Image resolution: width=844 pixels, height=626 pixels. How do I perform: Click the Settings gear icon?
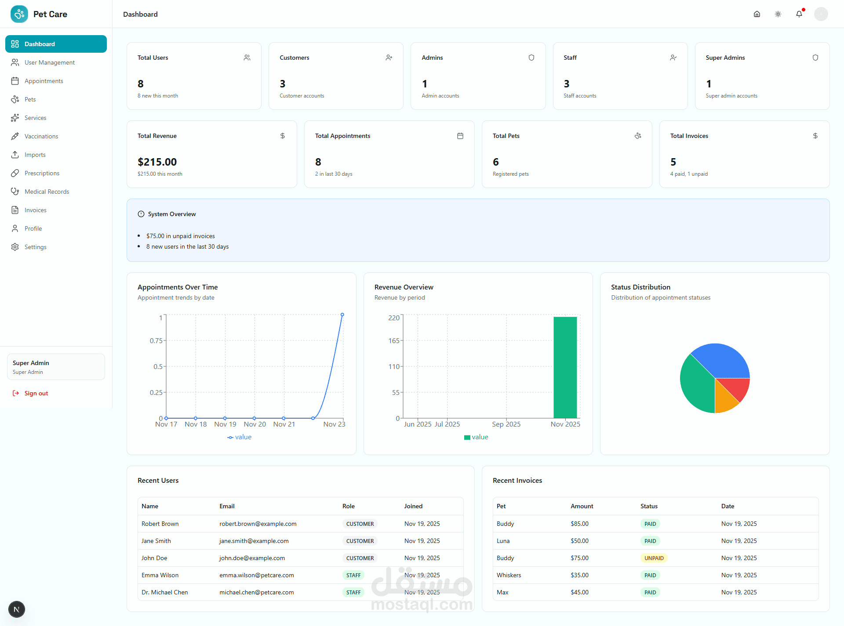pos(15,247)
